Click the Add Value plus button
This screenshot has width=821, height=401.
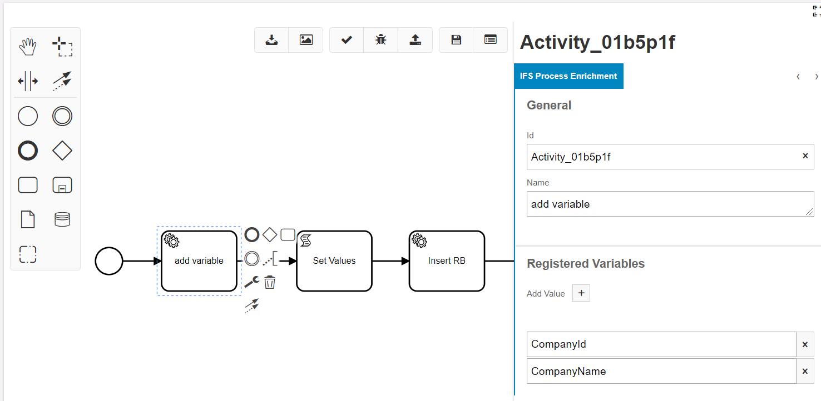(581, 293)
